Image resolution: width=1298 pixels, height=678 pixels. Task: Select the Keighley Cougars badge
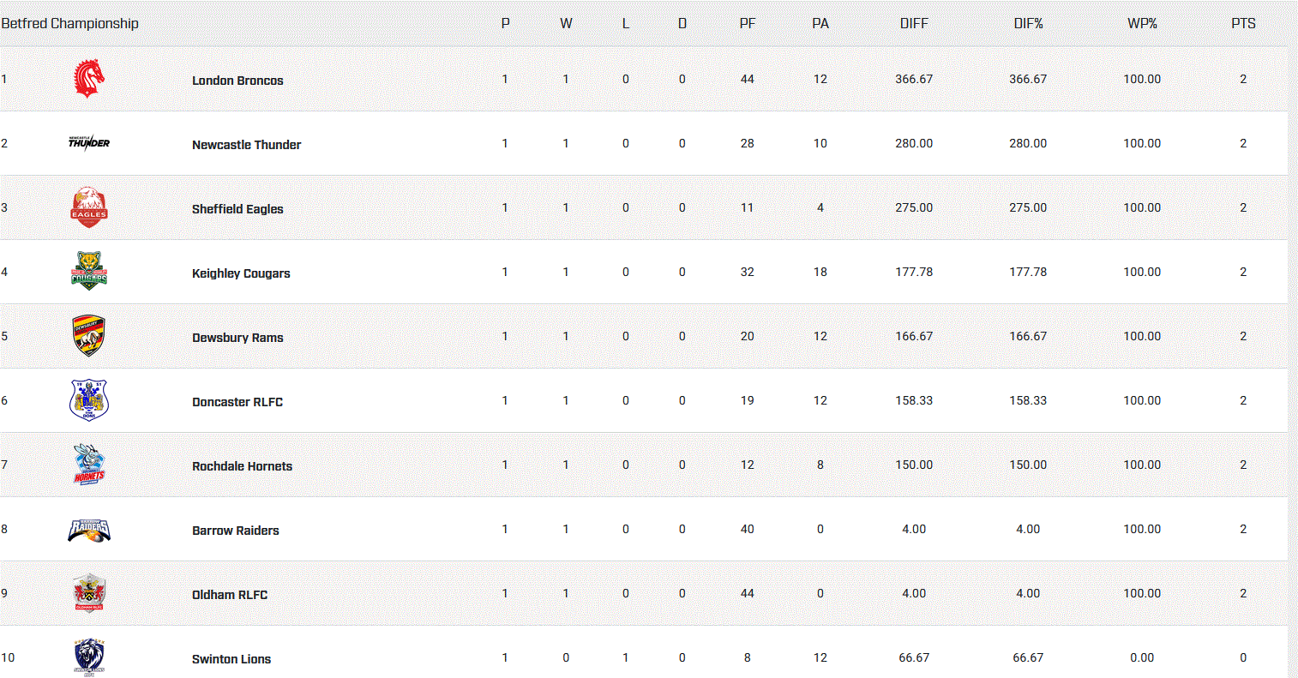pos(89,271)
